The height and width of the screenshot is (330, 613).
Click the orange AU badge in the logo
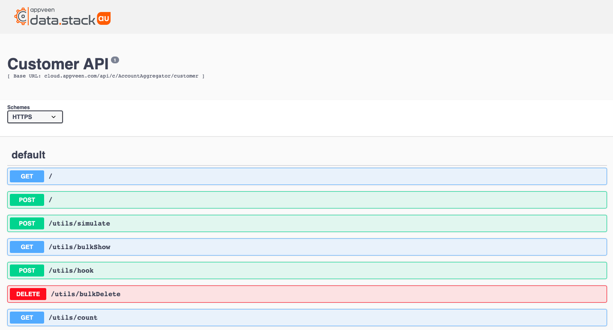tap(104, 18)
